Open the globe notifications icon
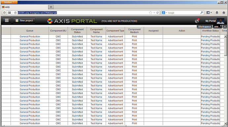 click(x=197, y=21)
